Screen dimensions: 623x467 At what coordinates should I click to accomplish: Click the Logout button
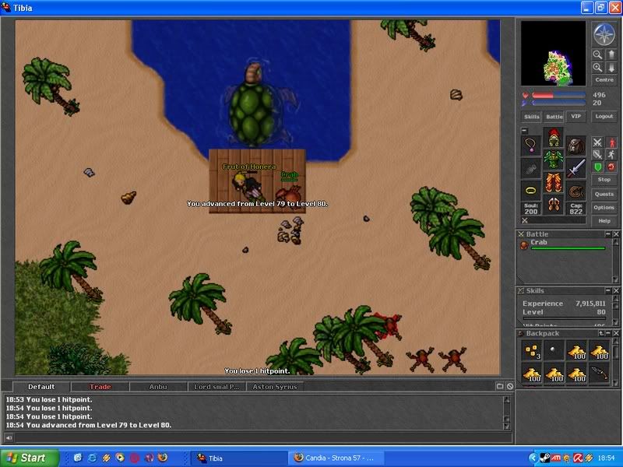(x=604, y=116)
